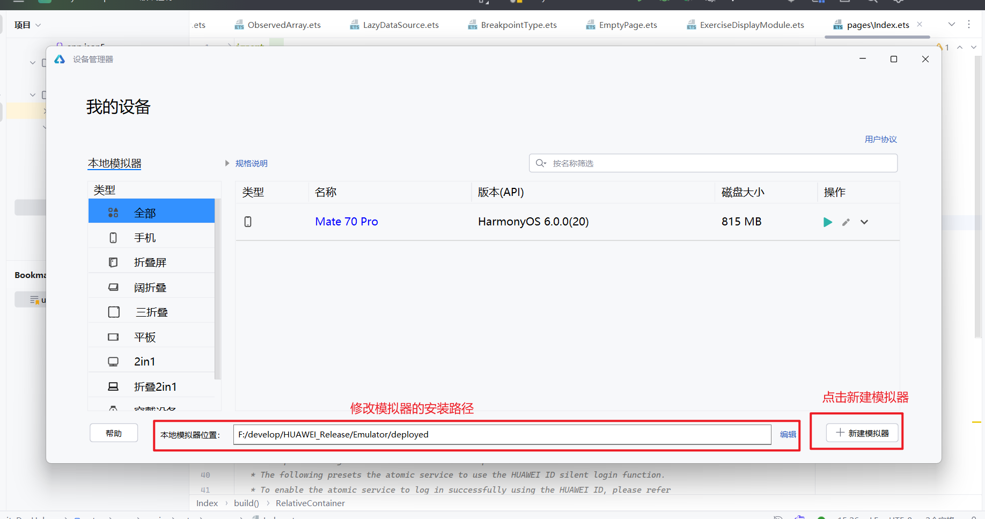Click the search magnifier icon in filter
The width and height of the screenshot is (985, 519).
[x=541, y=163]
